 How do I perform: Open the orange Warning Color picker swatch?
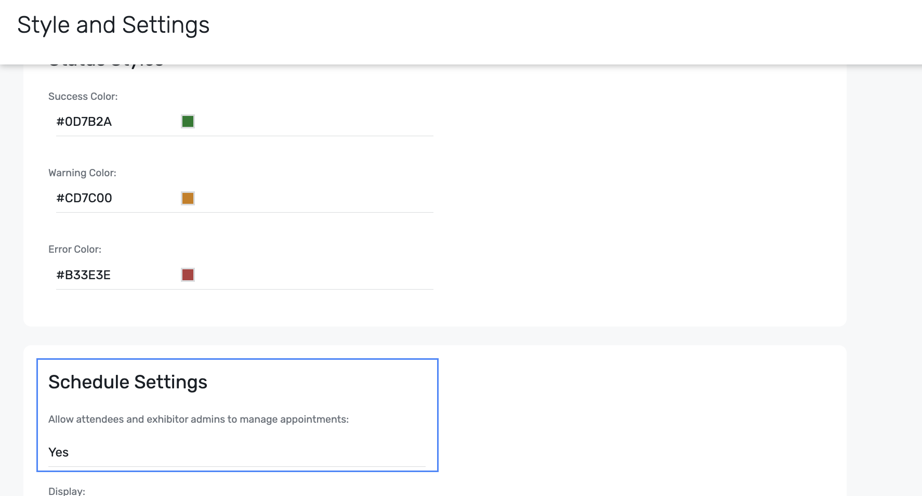(x=188, y=198)
